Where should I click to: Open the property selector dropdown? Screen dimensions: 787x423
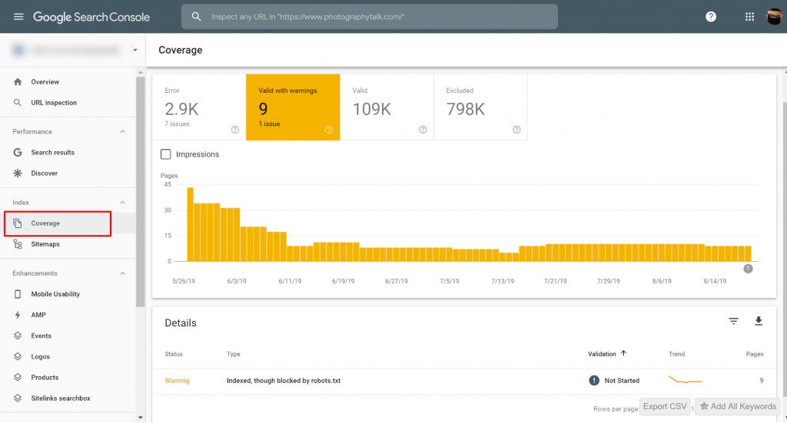click(x=135, y=51)
